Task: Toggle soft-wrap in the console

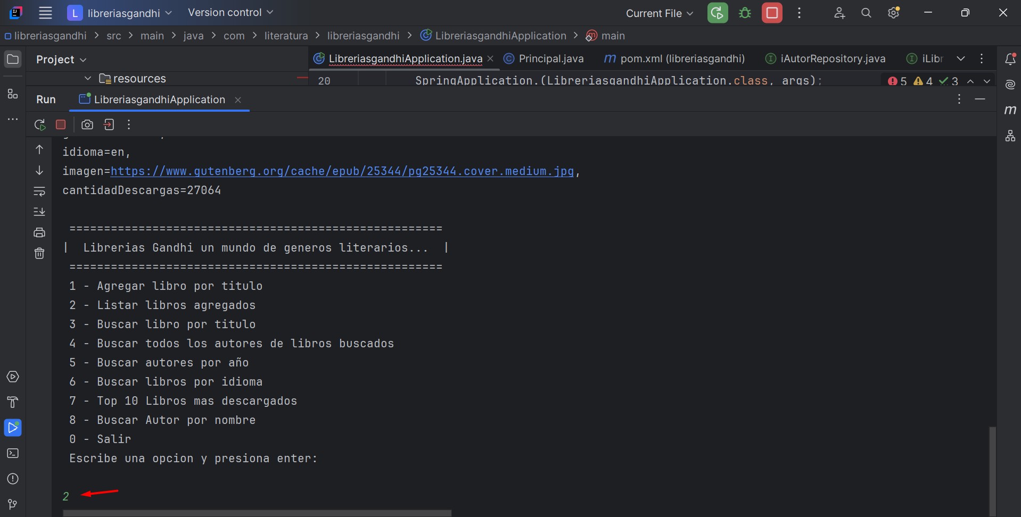Action: 39,191
